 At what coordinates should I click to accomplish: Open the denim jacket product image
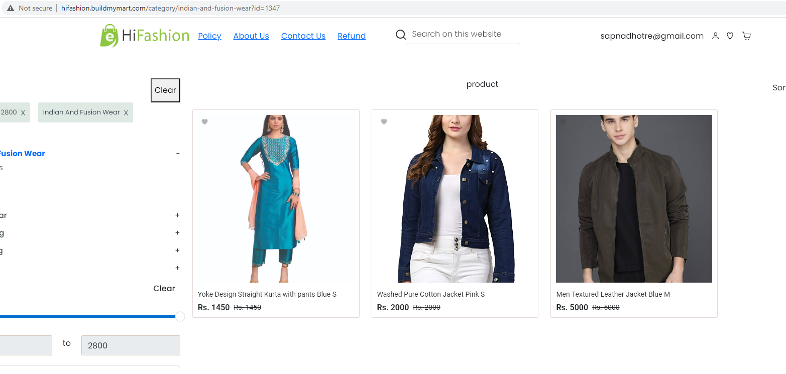(455, 199)
